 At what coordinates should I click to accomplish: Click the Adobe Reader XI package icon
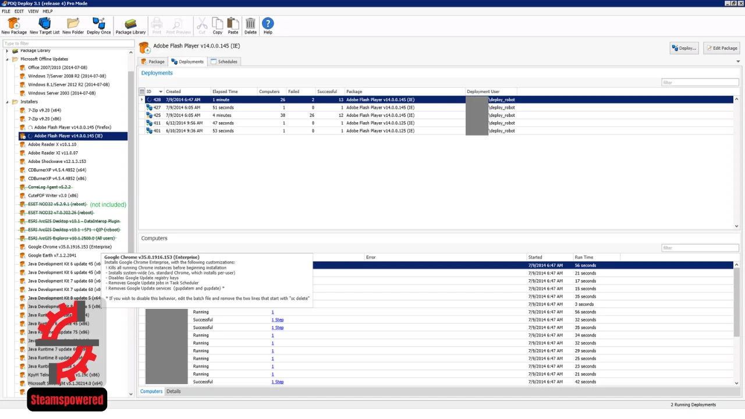23,153
